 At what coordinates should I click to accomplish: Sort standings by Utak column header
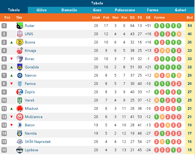pyautogui.click(x=96, y=17)
